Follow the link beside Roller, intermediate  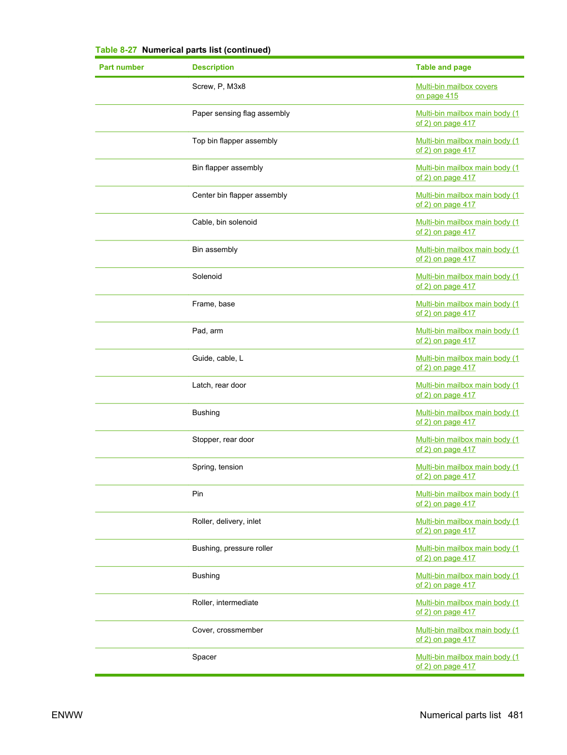pyautogui.click(x=467, y=607)
